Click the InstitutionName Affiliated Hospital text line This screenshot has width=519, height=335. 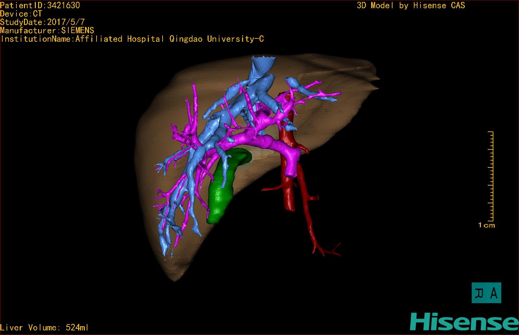click(132, 39)
